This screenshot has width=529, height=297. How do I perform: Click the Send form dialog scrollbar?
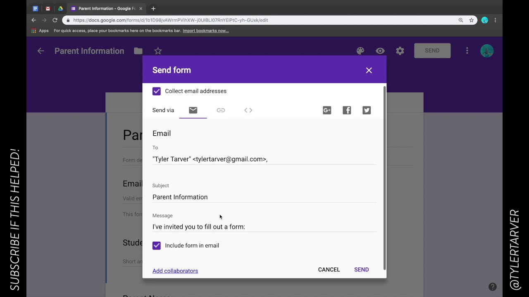pyautogui.click(x=385, y=177)
